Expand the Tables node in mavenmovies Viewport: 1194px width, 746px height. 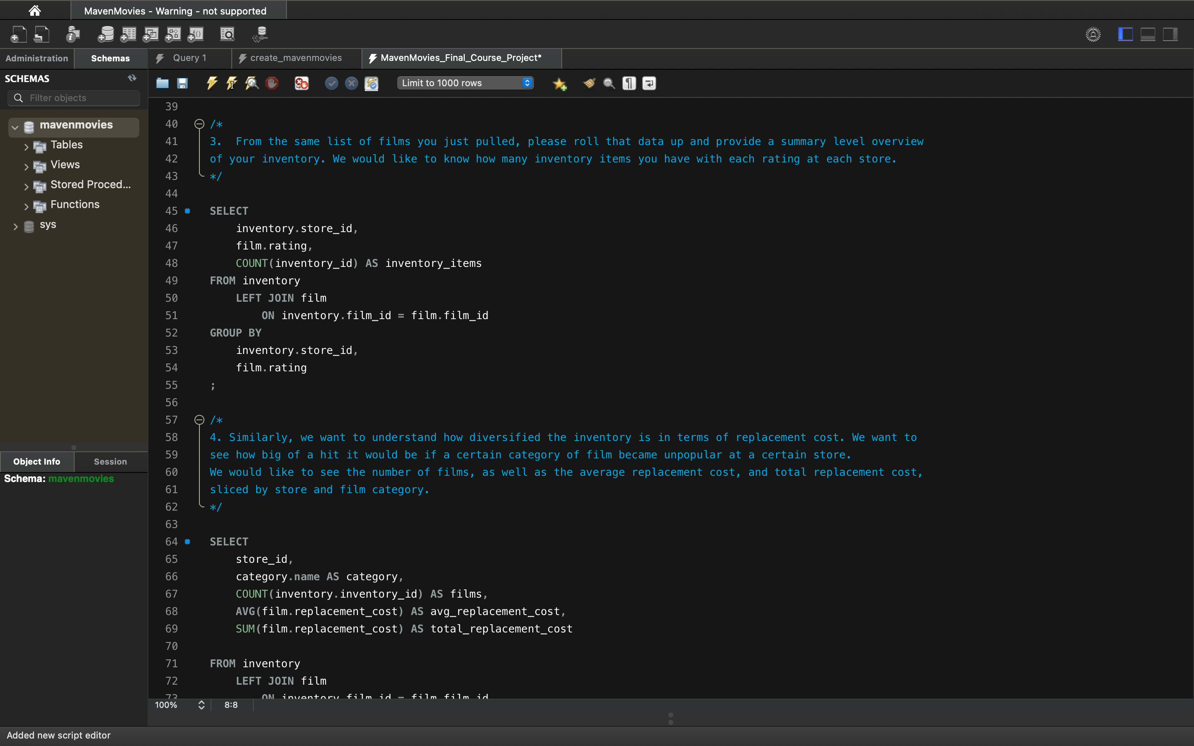pyautogui.click(x=26, y=145)
